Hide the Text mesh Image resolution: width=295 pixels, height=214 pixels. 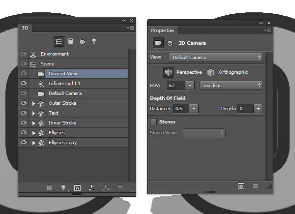pyautogui.click(x=24, y=113)
